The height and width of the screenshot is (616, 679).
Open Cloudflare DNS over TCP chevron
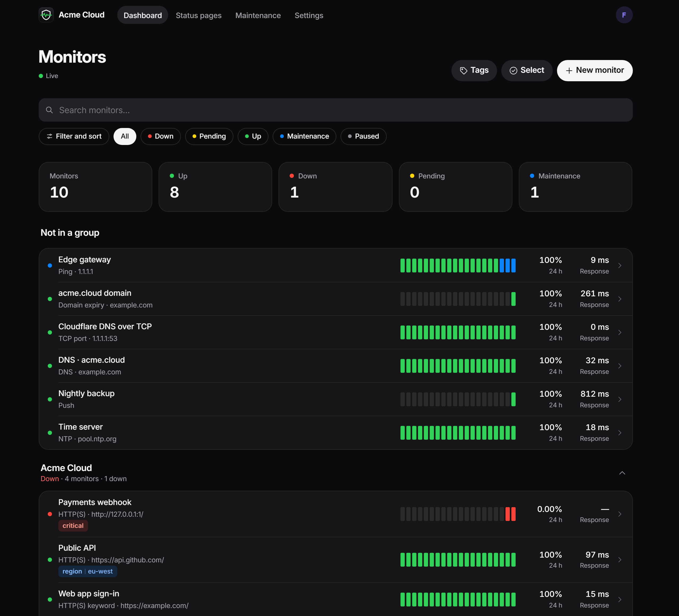click(x=619, y=332)
